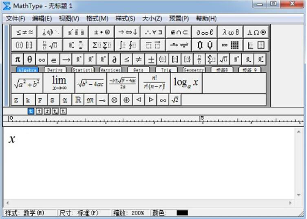Select the left-justified tab stop button
The image size is (307, 219).
(x=31, y=111)
